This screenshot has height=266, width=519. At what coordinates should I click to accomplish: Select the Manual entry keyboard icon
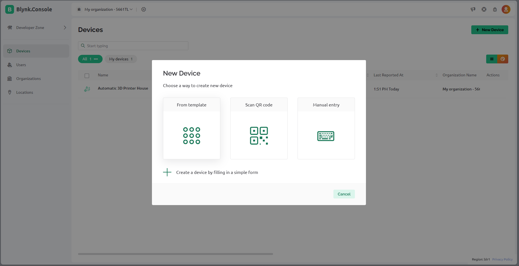pyautogui.click(x=326, y=136)
